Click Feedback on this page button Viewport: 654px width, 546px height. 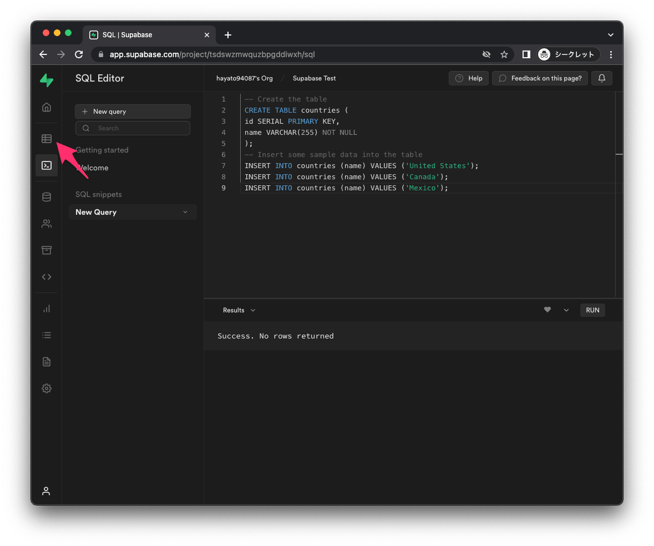point(540,78)
